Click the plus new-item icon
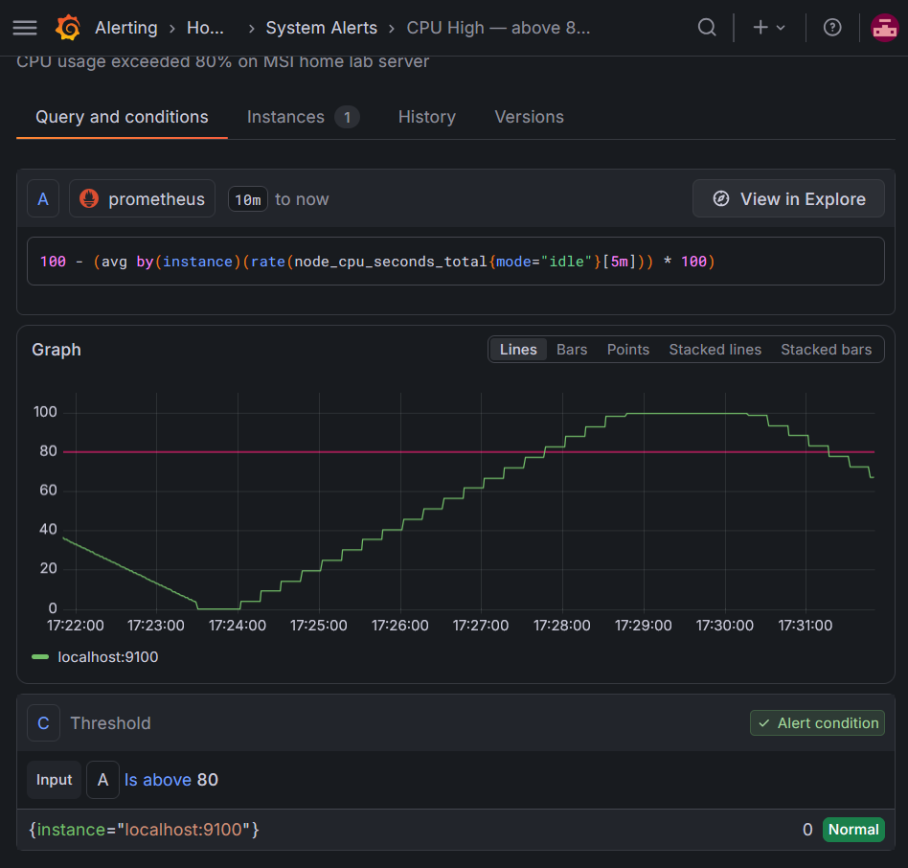Image resolution: width=908 pixels, height=868 pixels. click(760, 27)
